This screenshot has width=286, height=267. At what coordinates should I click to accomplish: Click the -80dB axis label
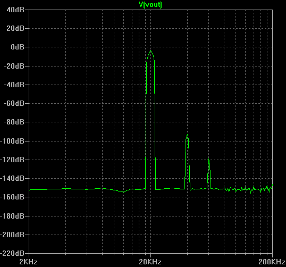(14, 122)
